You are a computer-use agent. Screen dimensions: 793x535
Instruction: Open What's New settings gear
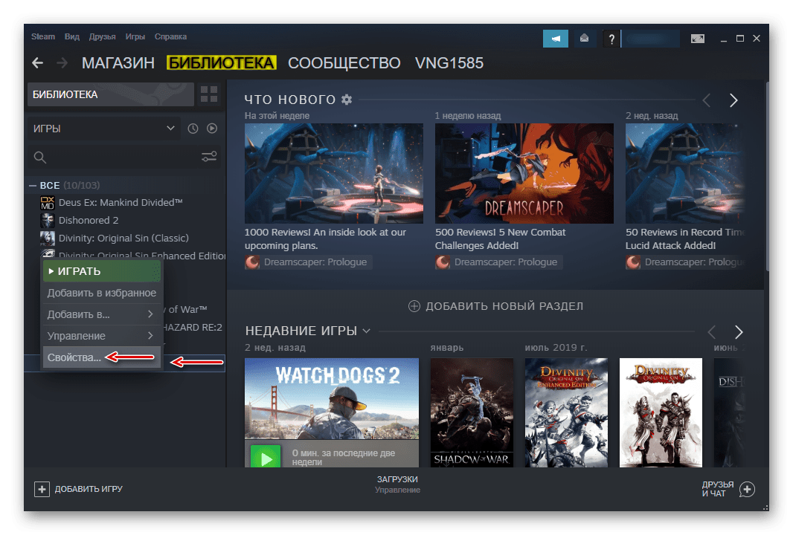[x=347, y=100]
